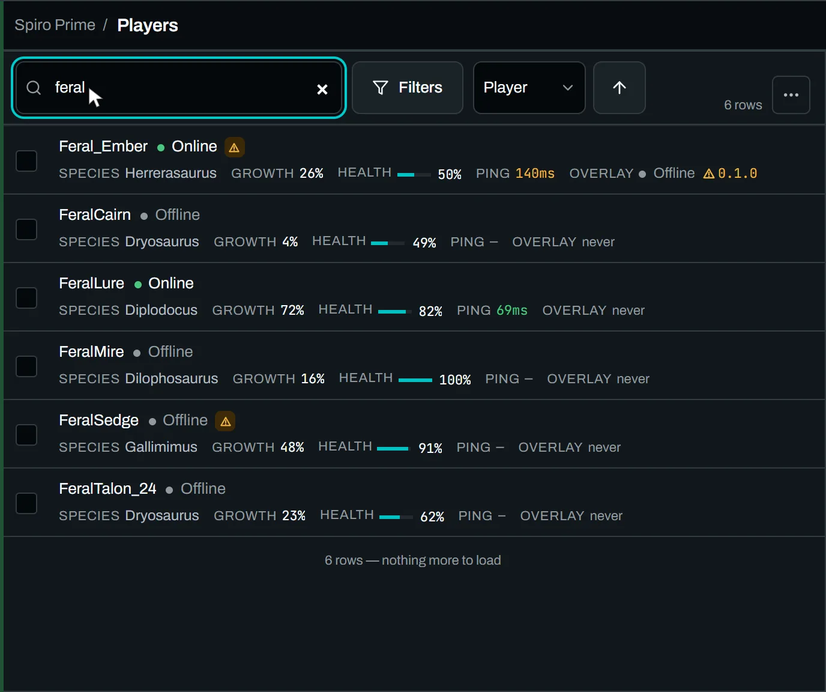The width and height of the screenshot is (826, 692).
Task: Click the 6 rows count label
Action: [743, 105]
